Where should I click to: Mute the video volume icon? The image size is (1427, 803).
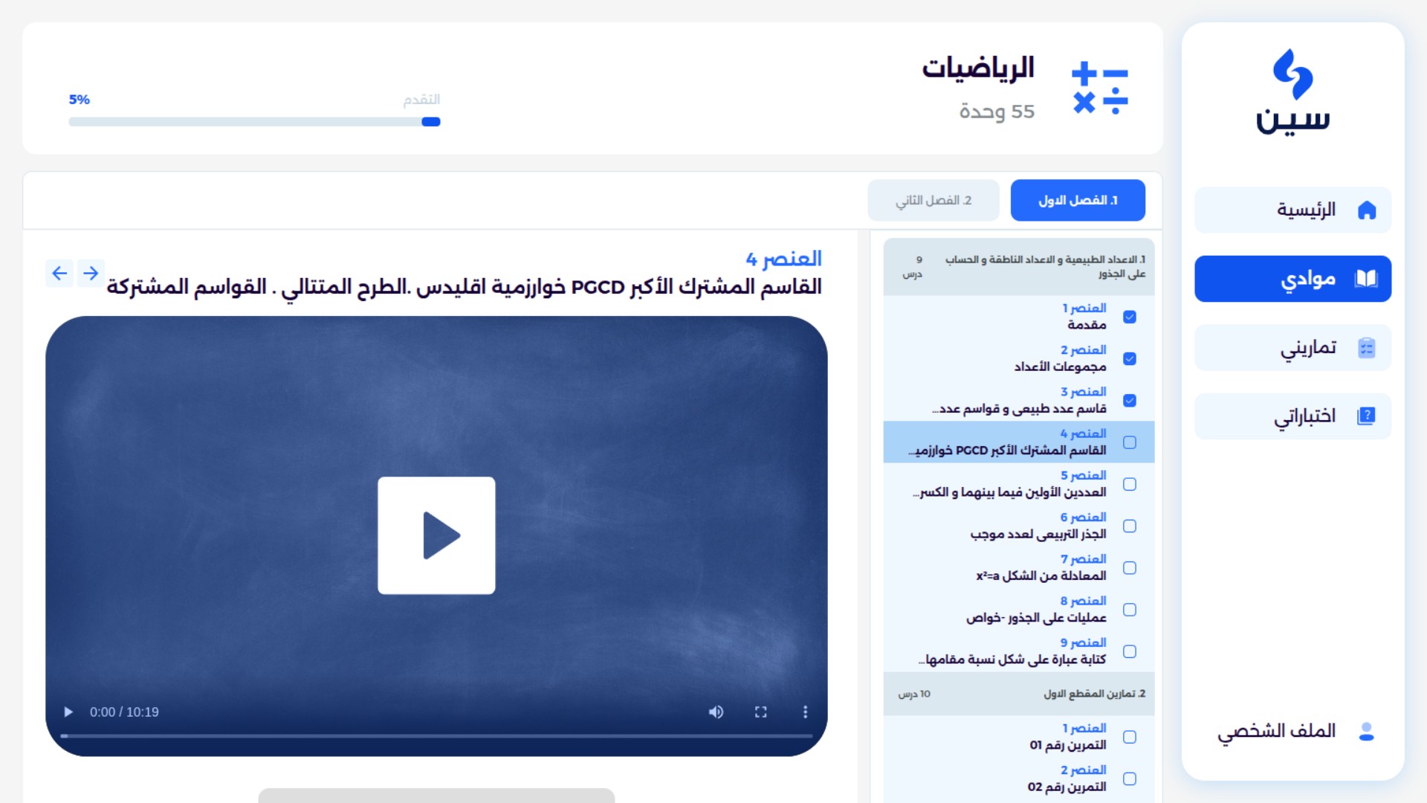(716, 712)
